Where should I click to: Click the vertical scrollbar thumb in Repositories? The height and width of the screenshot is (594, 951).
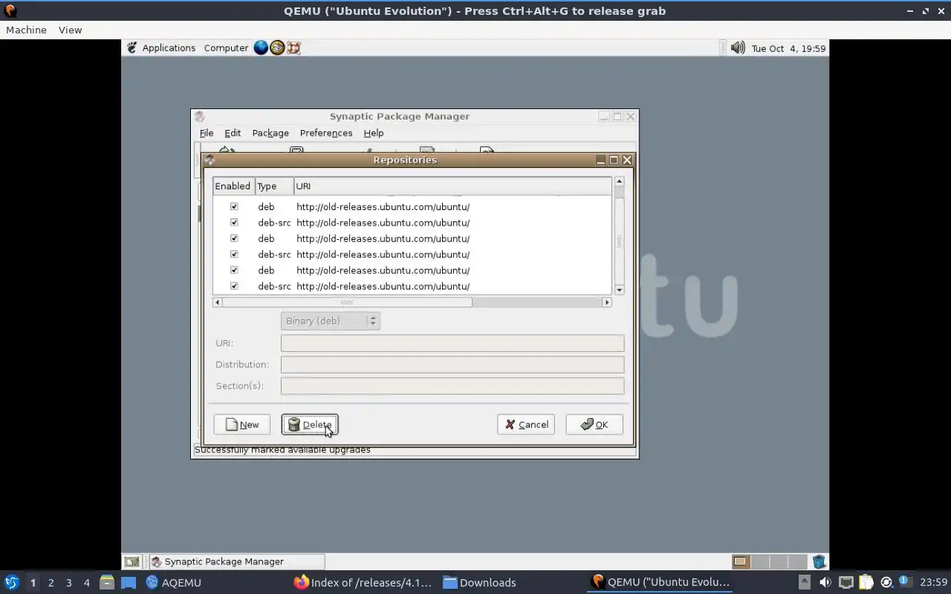pyautogui.click(x=619, y=242)
